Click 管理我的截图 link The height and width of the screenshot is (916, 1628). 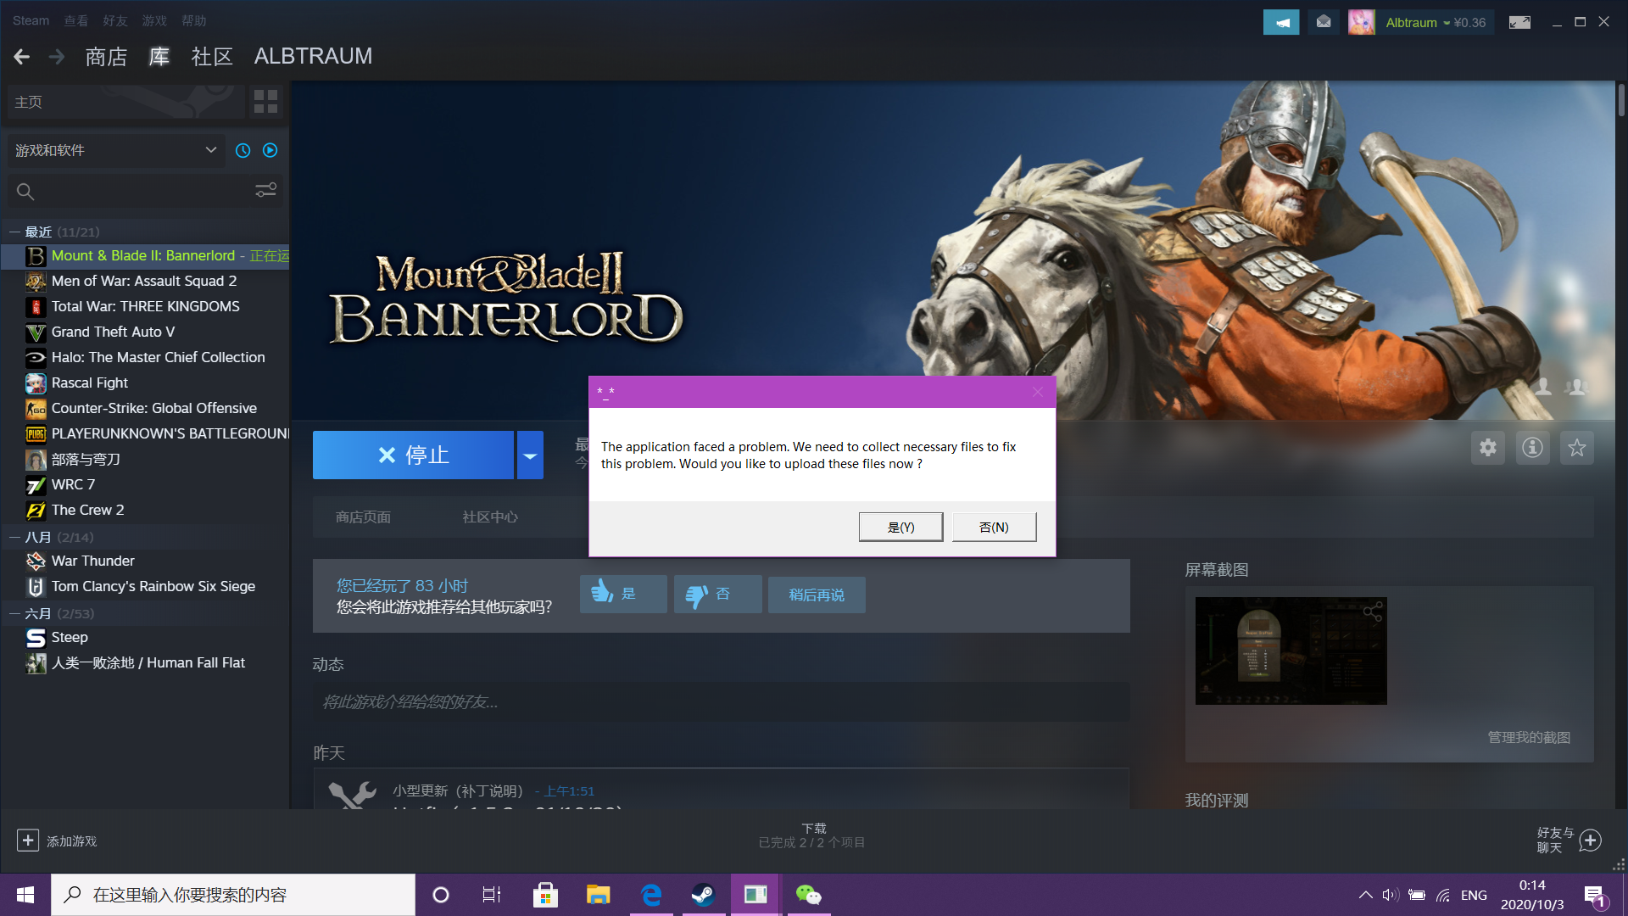pos(1529,737)
